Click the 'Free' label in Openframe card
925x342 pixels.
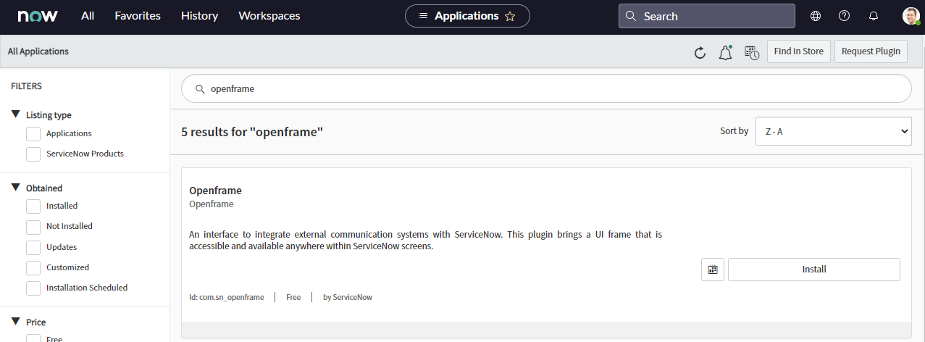tap(293, 297)
